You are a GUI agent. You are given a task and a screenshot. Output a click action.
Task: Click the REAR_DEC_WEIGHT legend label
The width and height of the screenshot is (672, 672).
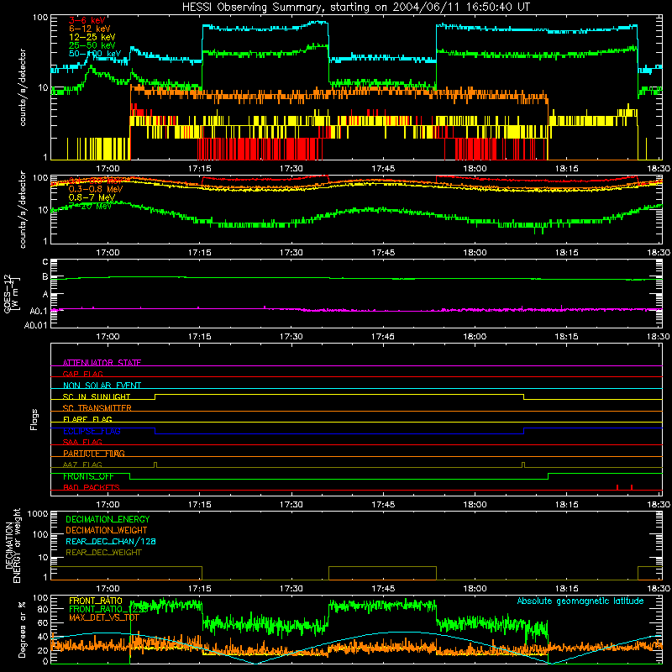(103, 553)
